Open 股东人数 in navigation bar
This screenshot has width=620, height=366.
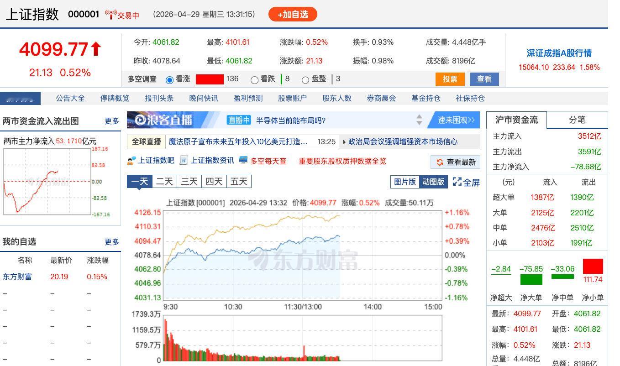(x=337, y=98)
